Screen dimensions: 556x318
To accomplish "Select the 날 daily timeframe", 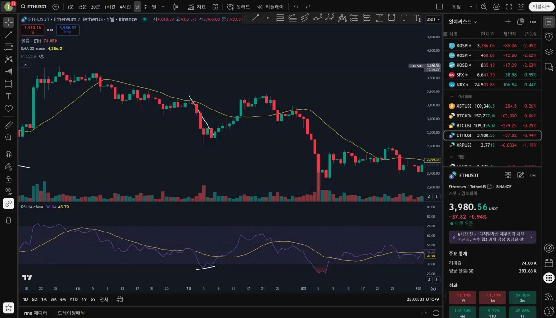I will [x=138, y=7].
